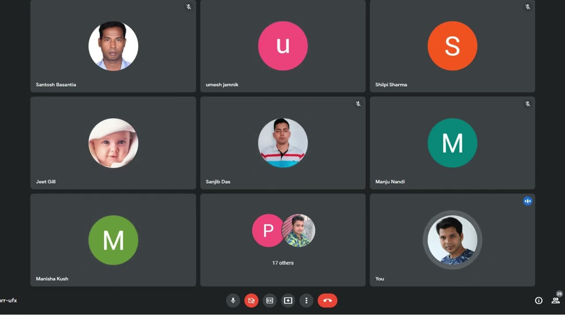The image size is (565, 317).
Task: Click the name label 'Jeet Gill'
Action: click(x=45, y=181)
